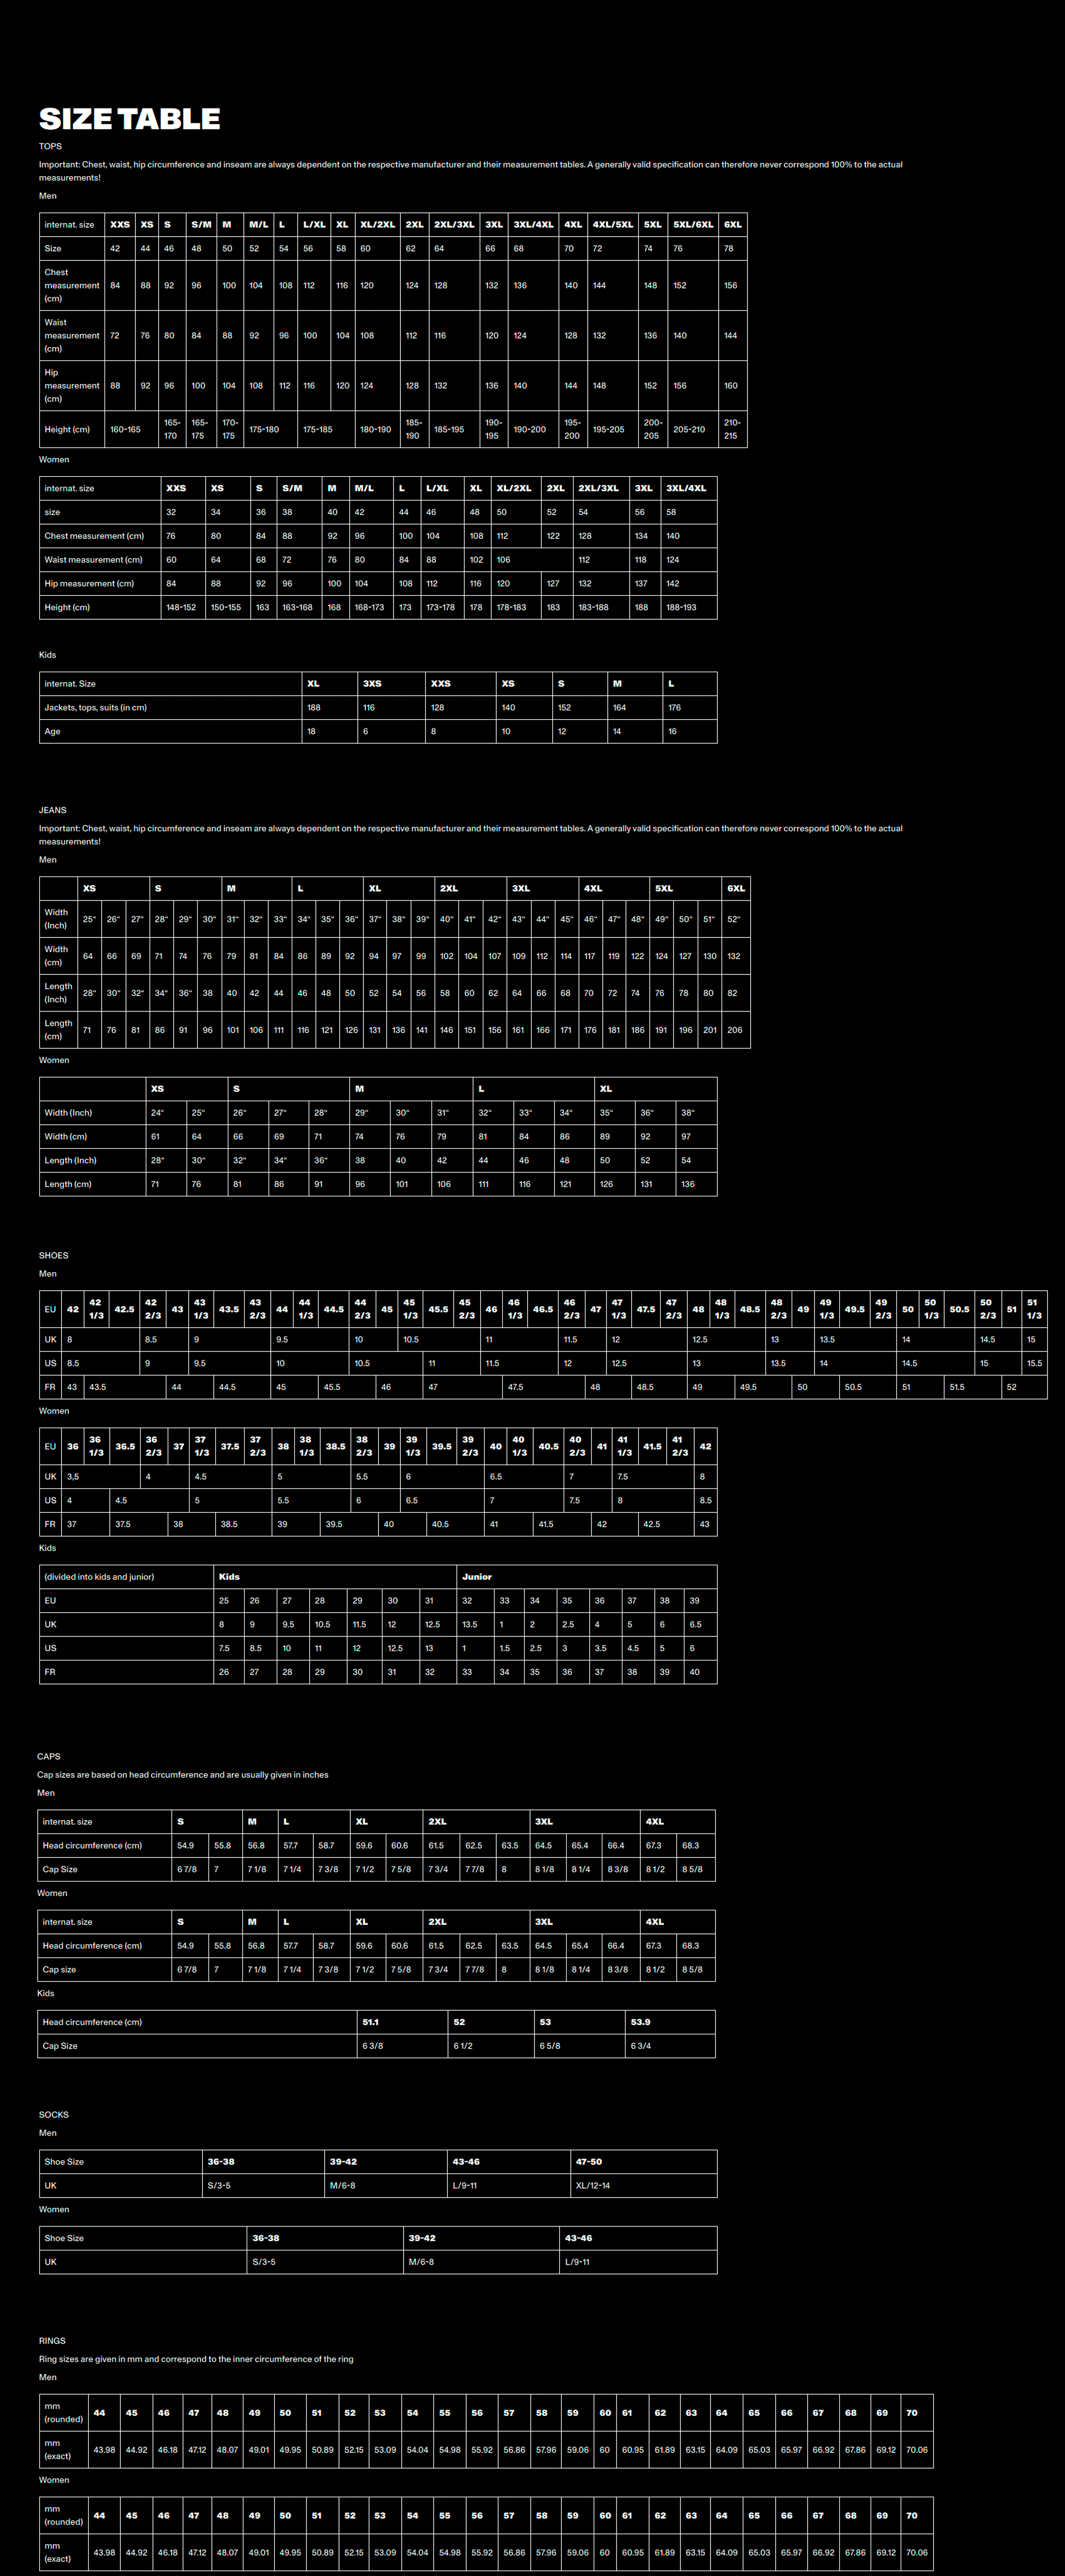Select the 43.98 exact value in Women rings
Image resolution: width=1065 pixels, height=2576 pixels.
click(x=104, y=2552)
